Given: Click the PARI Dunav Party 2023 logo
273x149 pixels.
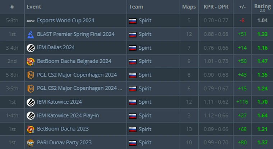Looking at the screenshot, I should (x=31, y=143).
